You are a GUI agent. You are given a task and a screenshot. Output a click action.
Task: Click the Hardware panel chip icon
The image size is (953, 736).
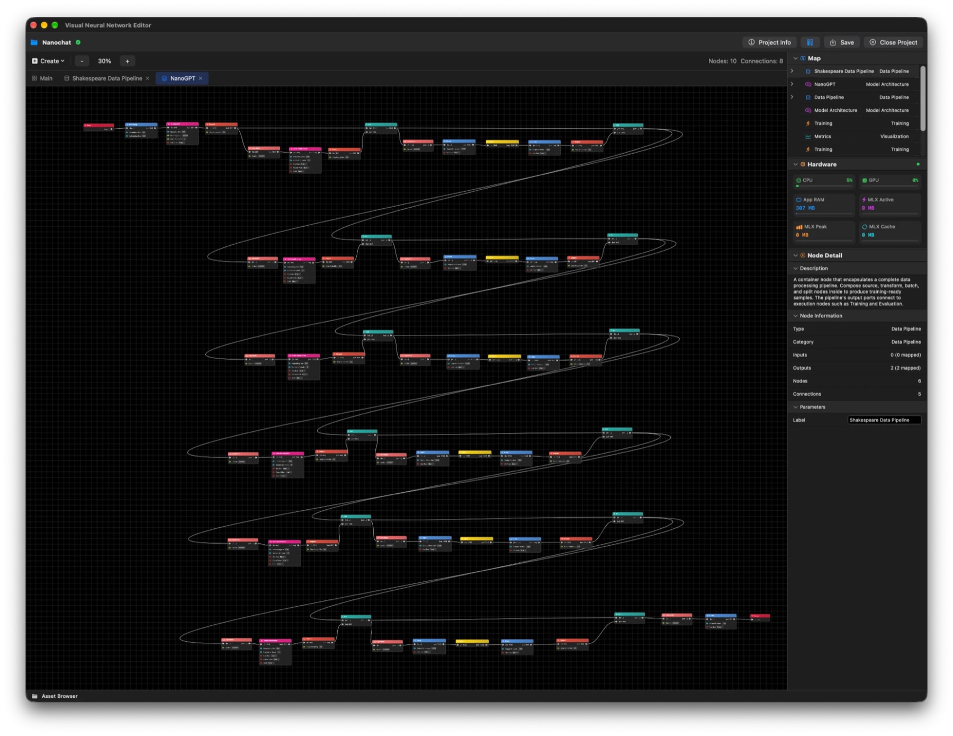click(803, 164)
